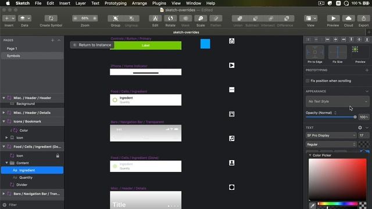Collapse the Icons / Bookmark group
Viewport: 372px width, 209px height.
[3, 121]
